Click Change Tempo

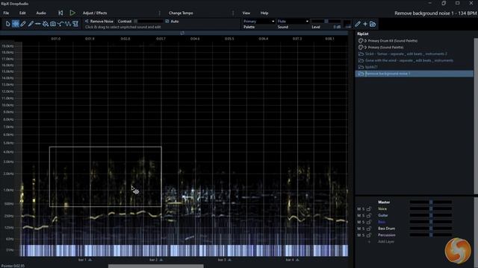[181, 13]
